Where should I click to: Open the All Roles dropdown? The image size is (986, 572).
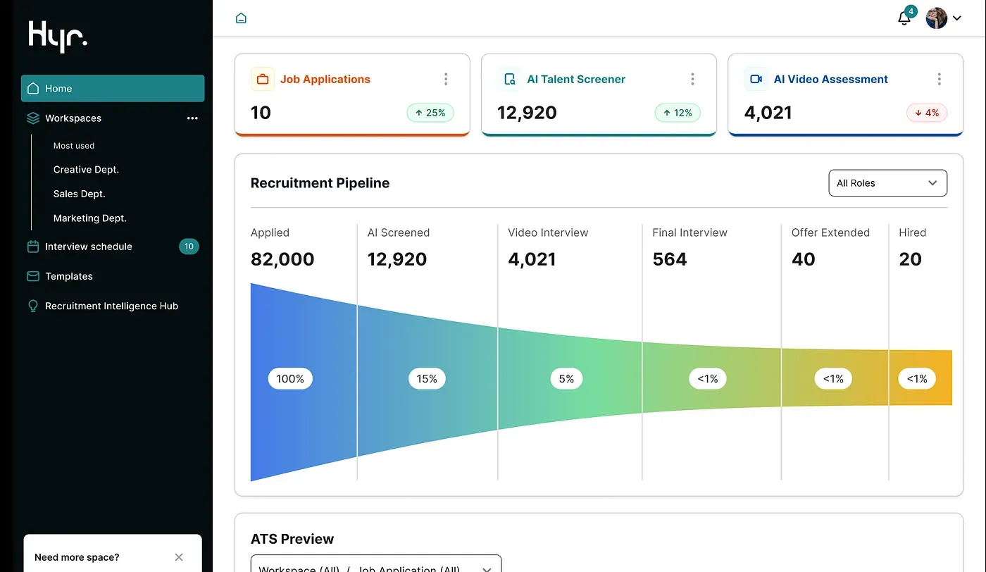point(887,182)
